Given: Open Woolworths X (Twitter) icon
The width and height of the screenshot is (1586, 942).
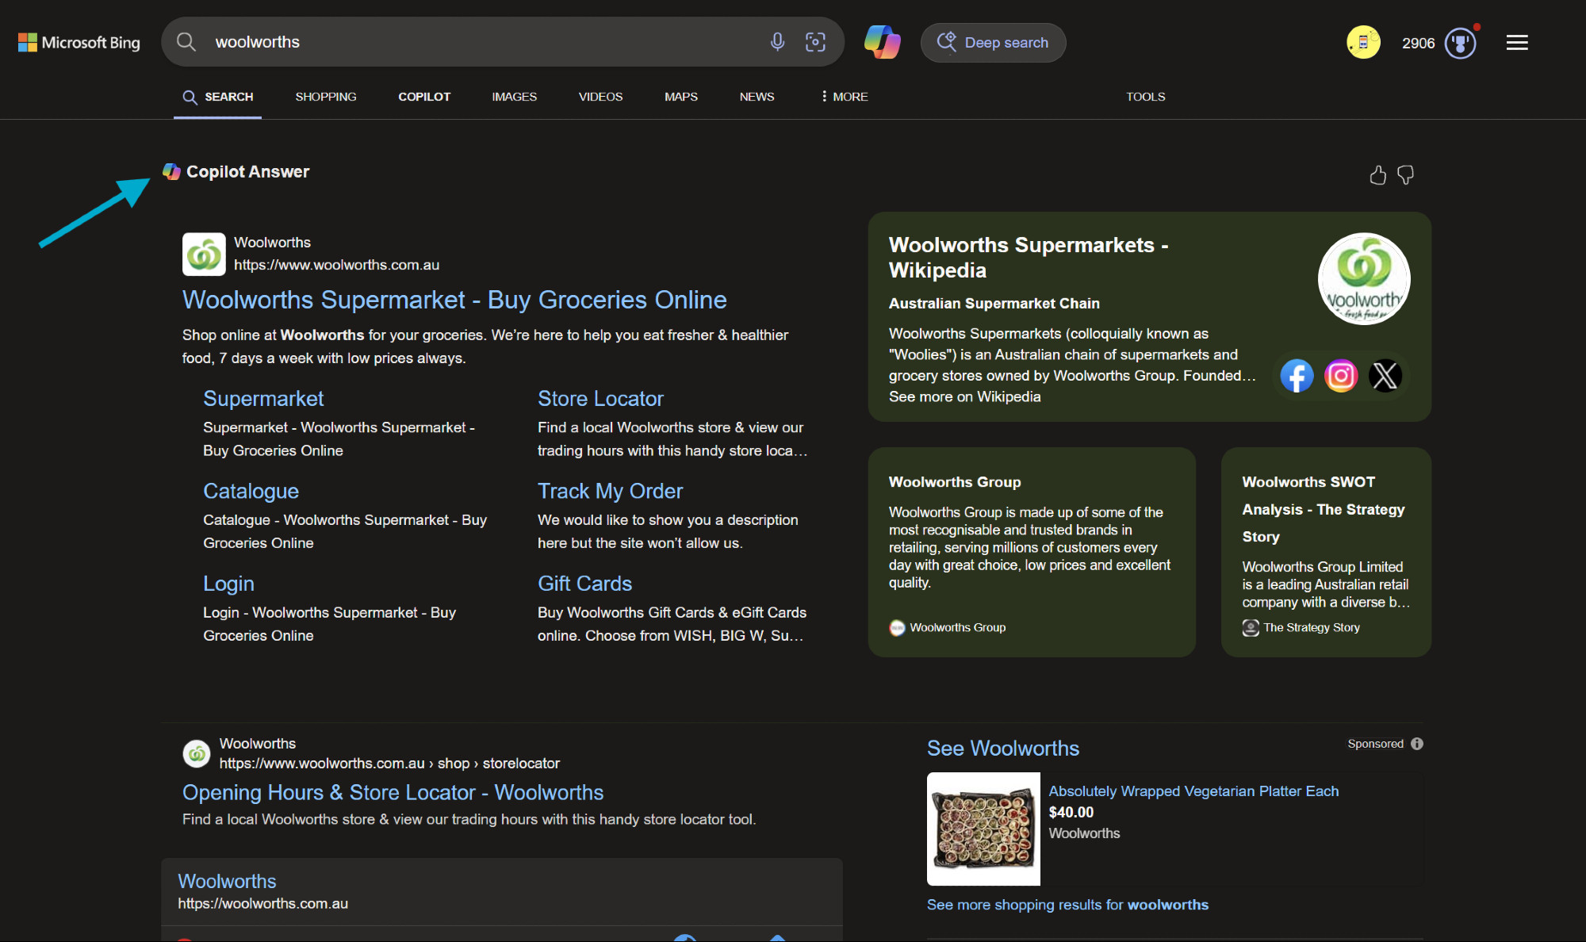Looking at the screenshot, I should (x=1385, y=376).
